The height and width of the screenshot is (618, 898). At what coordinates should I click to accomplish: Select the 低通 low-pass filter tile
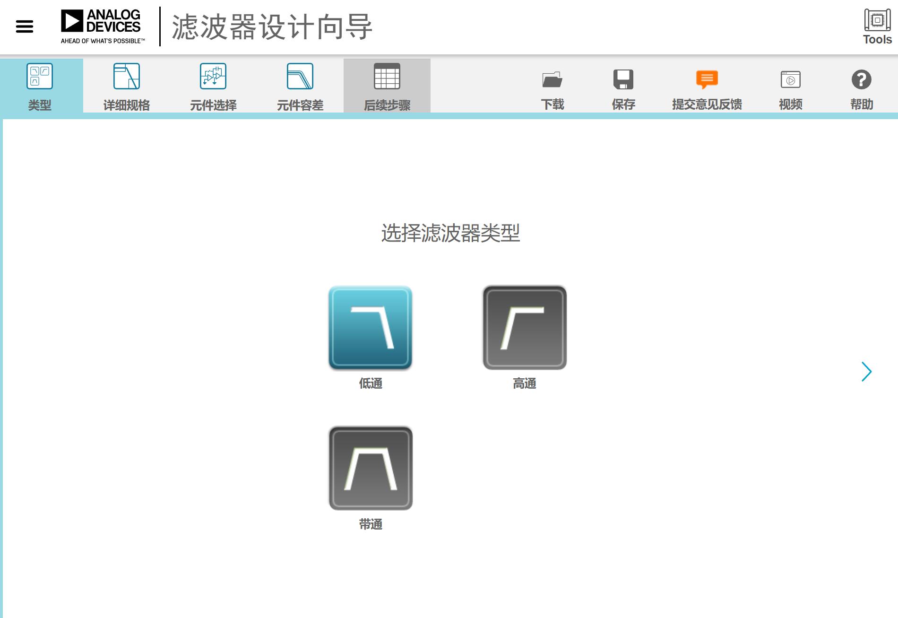point(370,328)
